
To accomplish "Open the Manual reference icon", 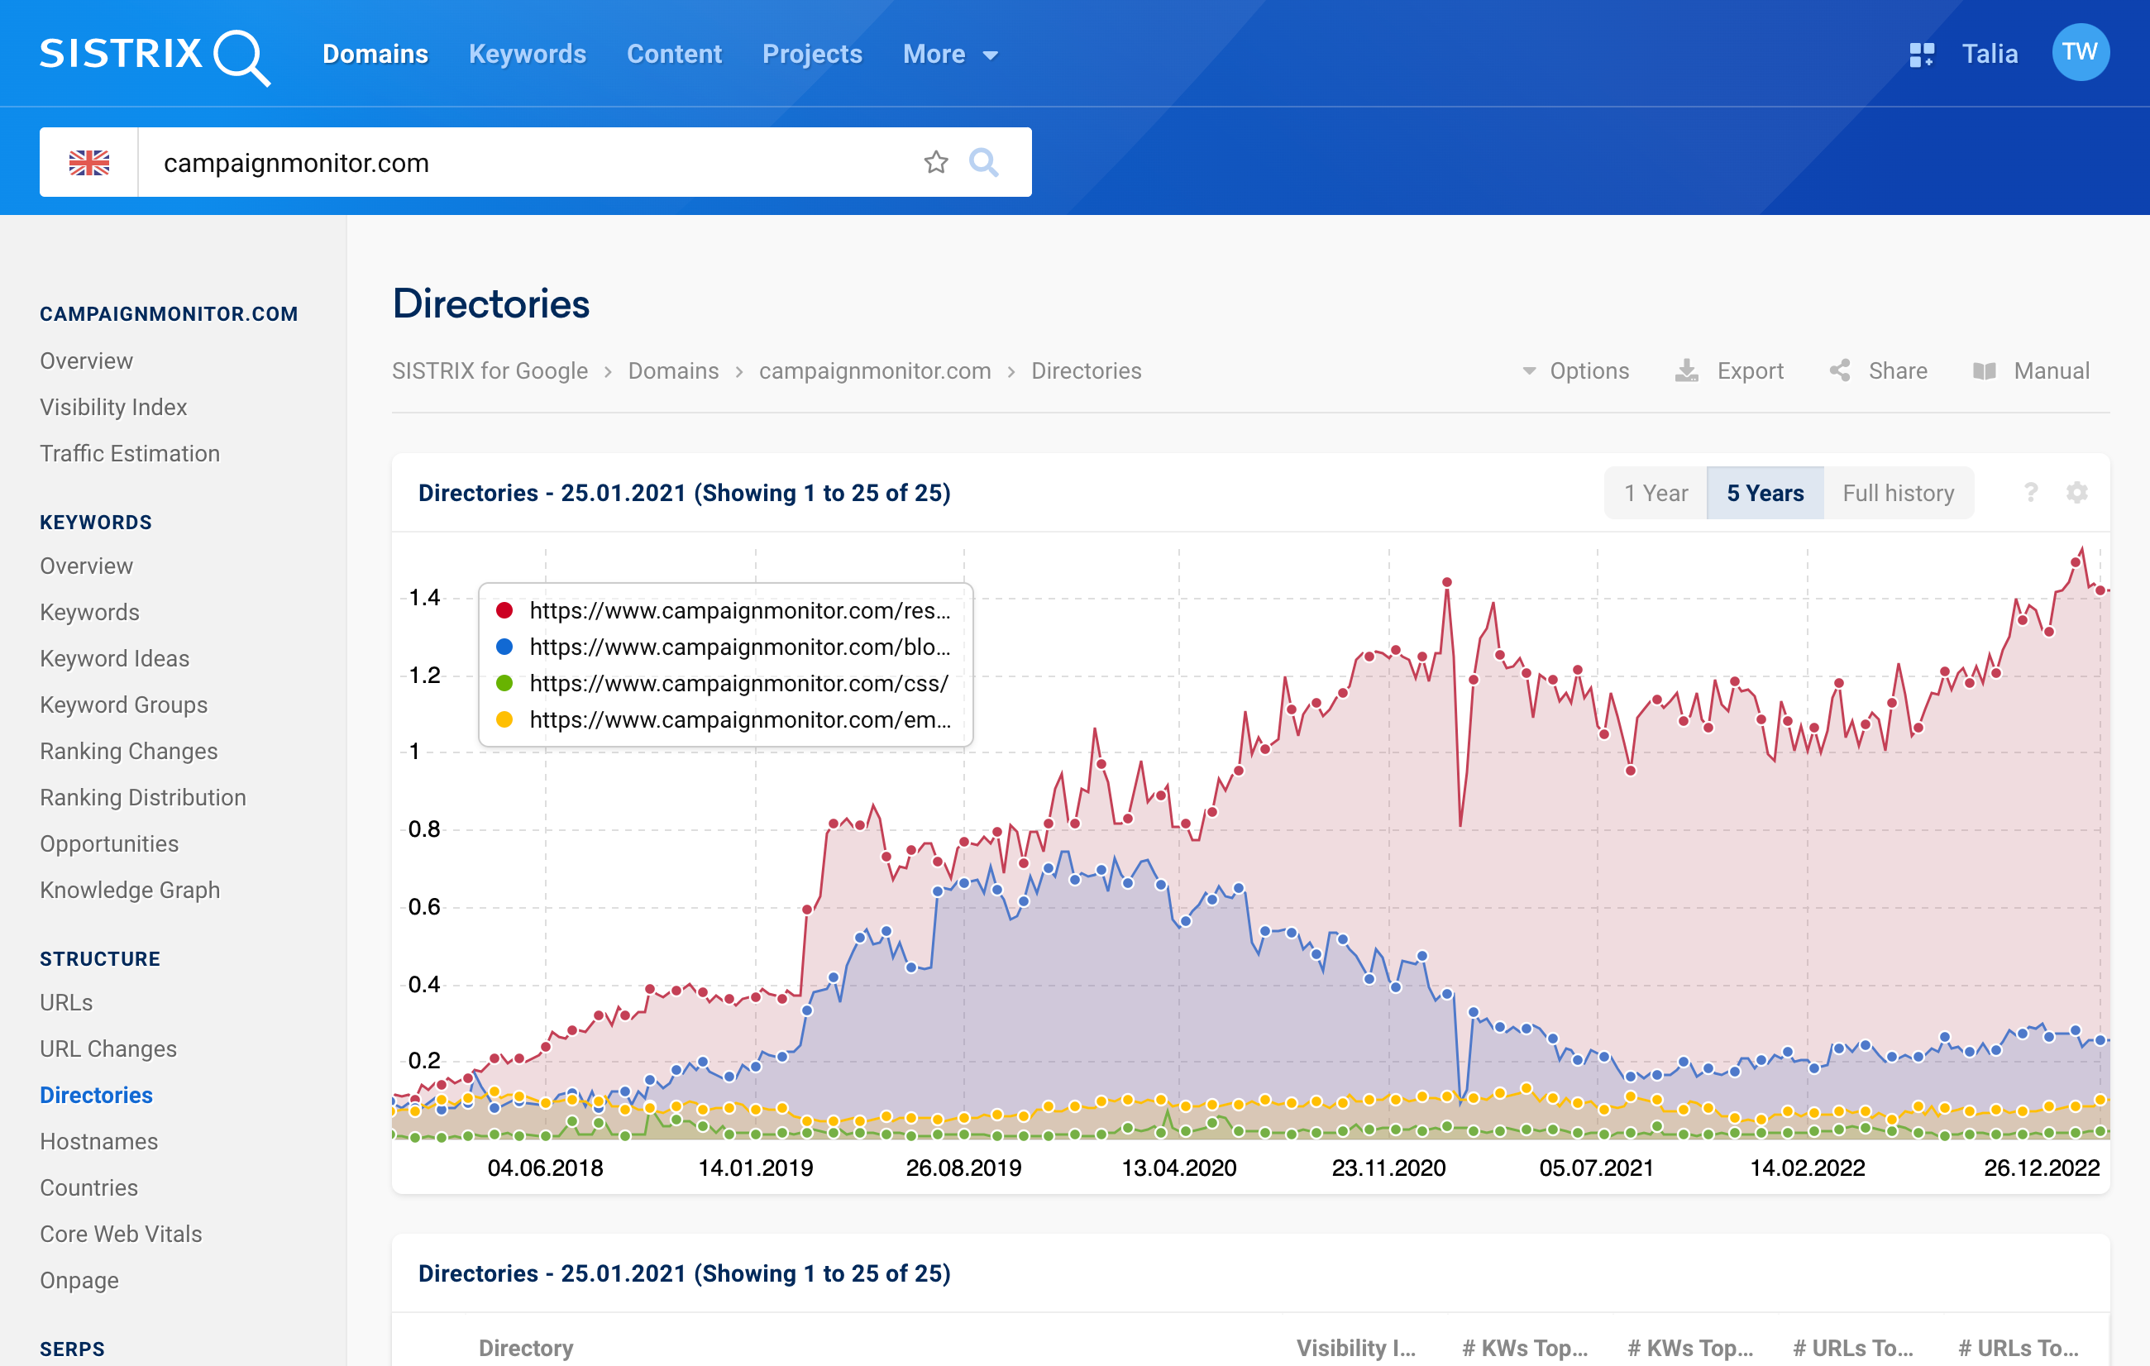I will pos(1984,370).
